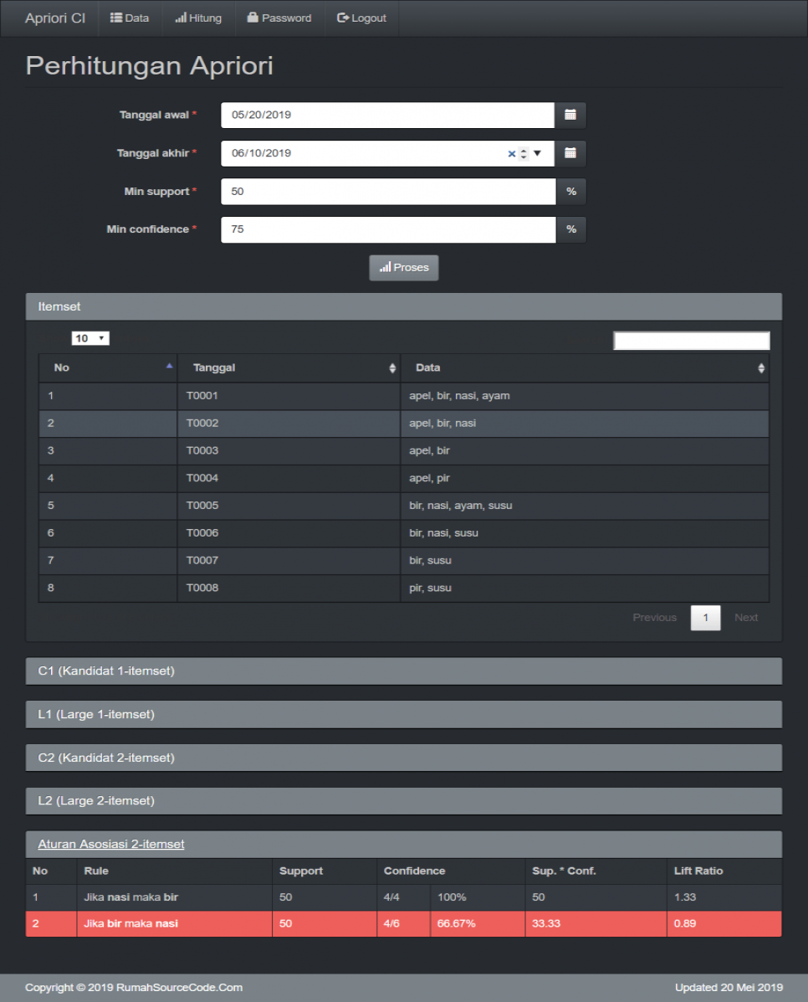Click the list icon on the Data menu

(115, 18)
